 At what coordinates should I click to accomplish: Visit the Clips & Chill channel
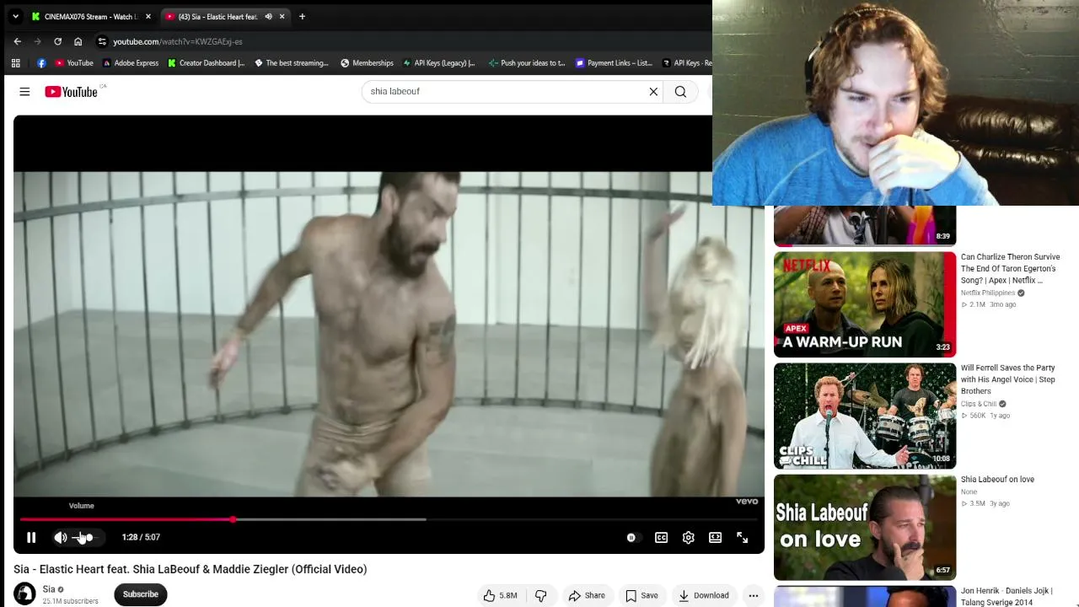979,404
